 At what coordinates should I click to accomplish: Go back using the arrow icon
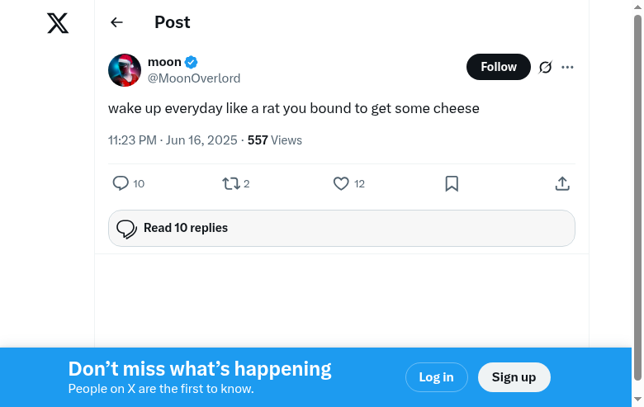pos(116,22)
